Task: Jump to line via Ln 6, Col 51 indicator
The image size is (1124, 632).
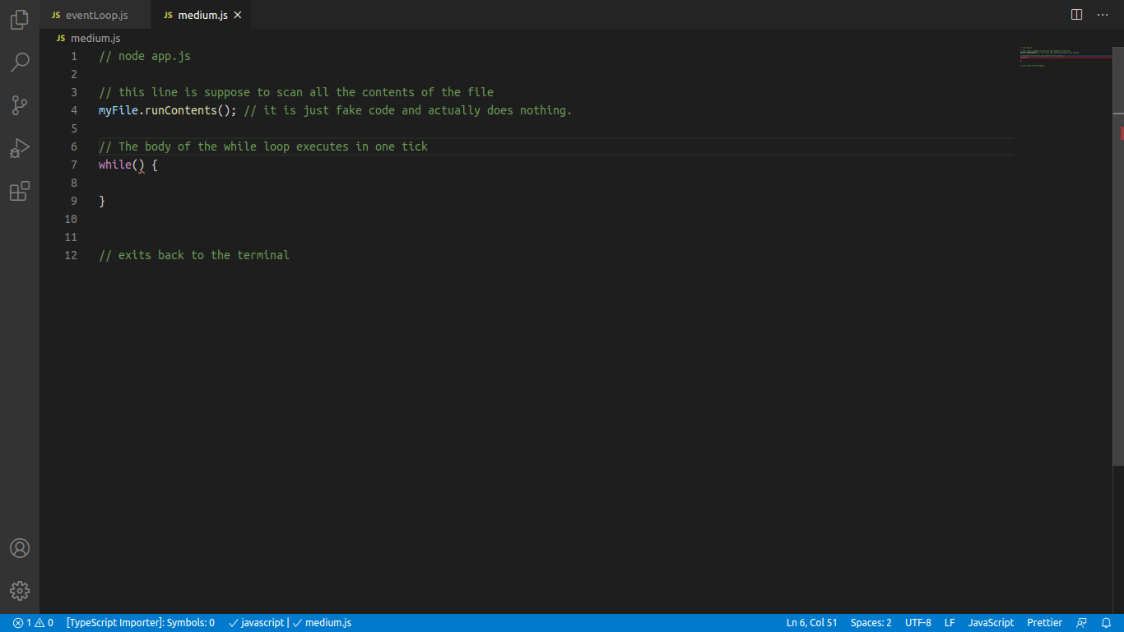Action: [x=810, y=623]
